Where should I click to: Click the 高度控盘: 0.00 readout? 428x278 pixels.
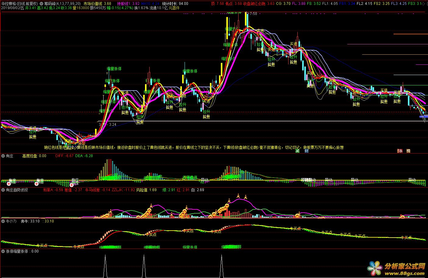(34, 156)
